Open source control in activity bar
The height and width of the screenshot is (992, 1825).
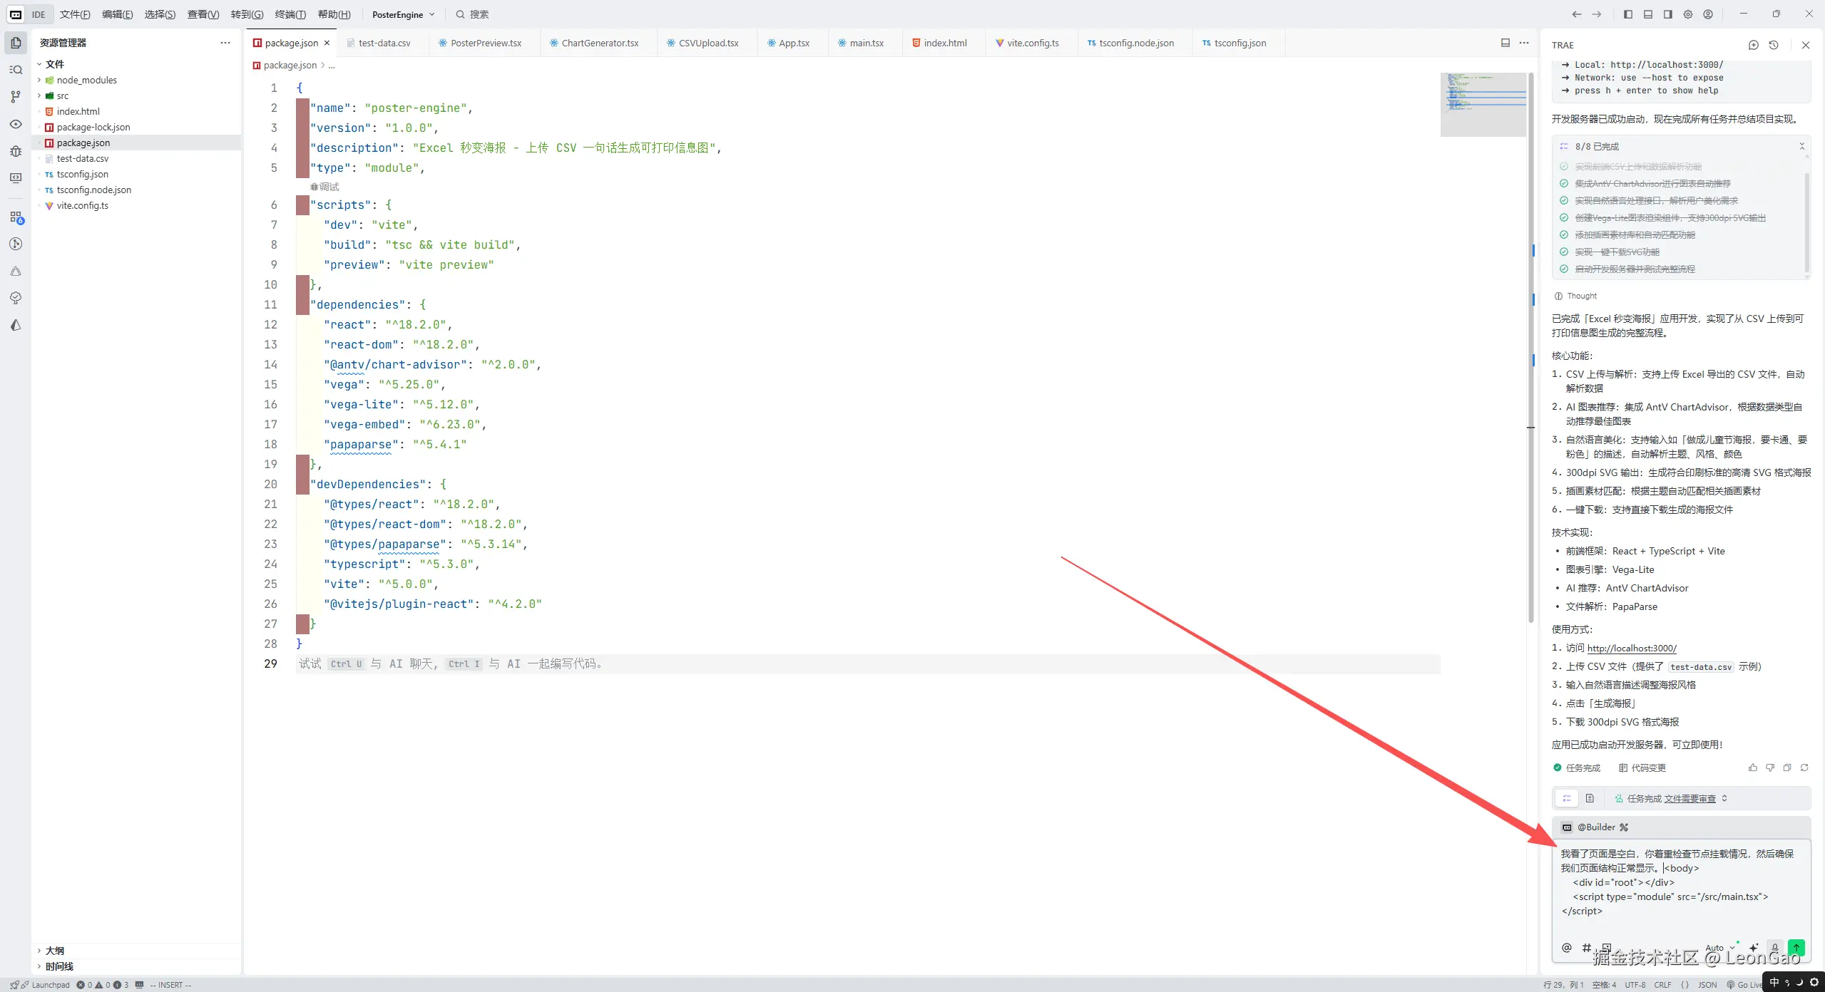coord(16,97)
